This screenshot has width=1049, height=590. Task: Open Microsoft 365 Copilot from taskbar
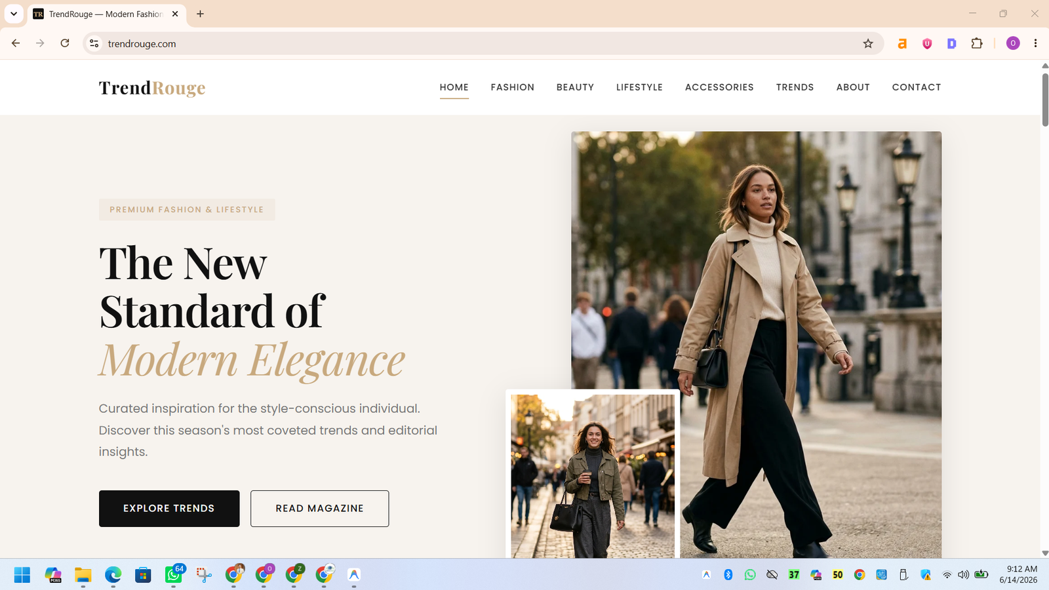tap(53, 575)
